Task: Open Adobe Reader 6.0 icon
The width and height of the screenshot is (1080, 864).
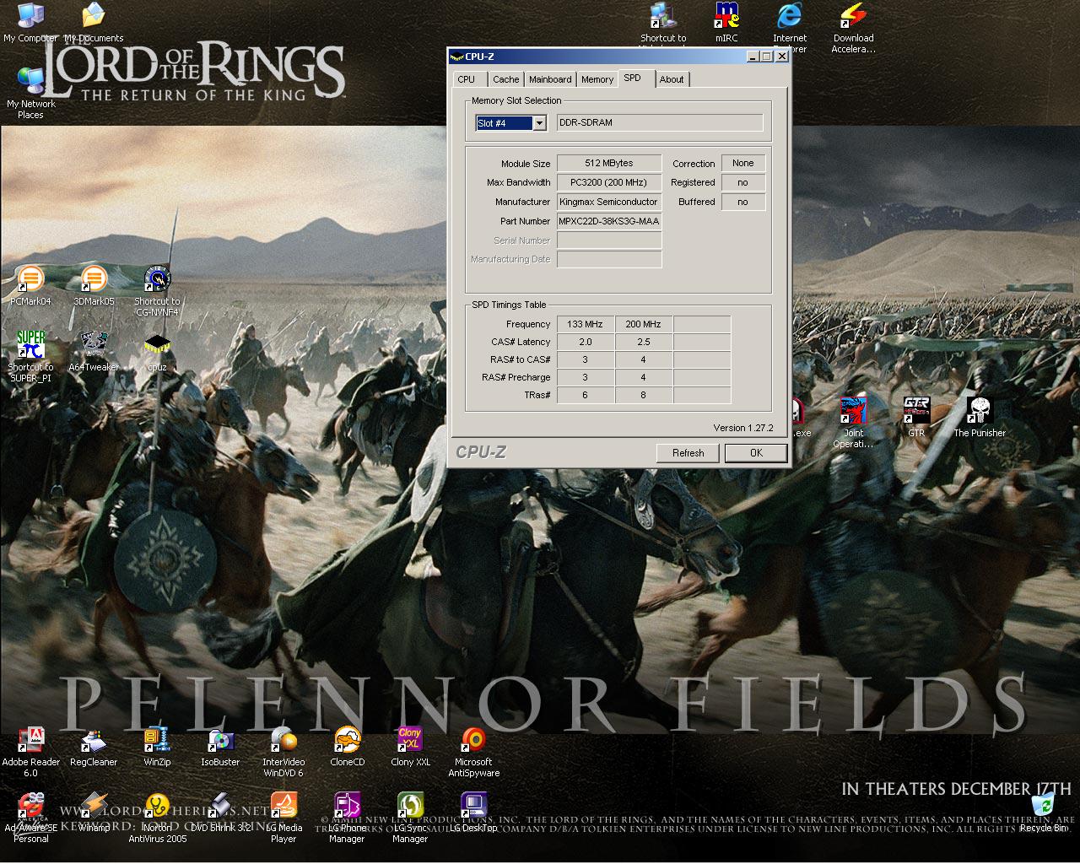Action: pyautogui.click(x=30, y=752)
